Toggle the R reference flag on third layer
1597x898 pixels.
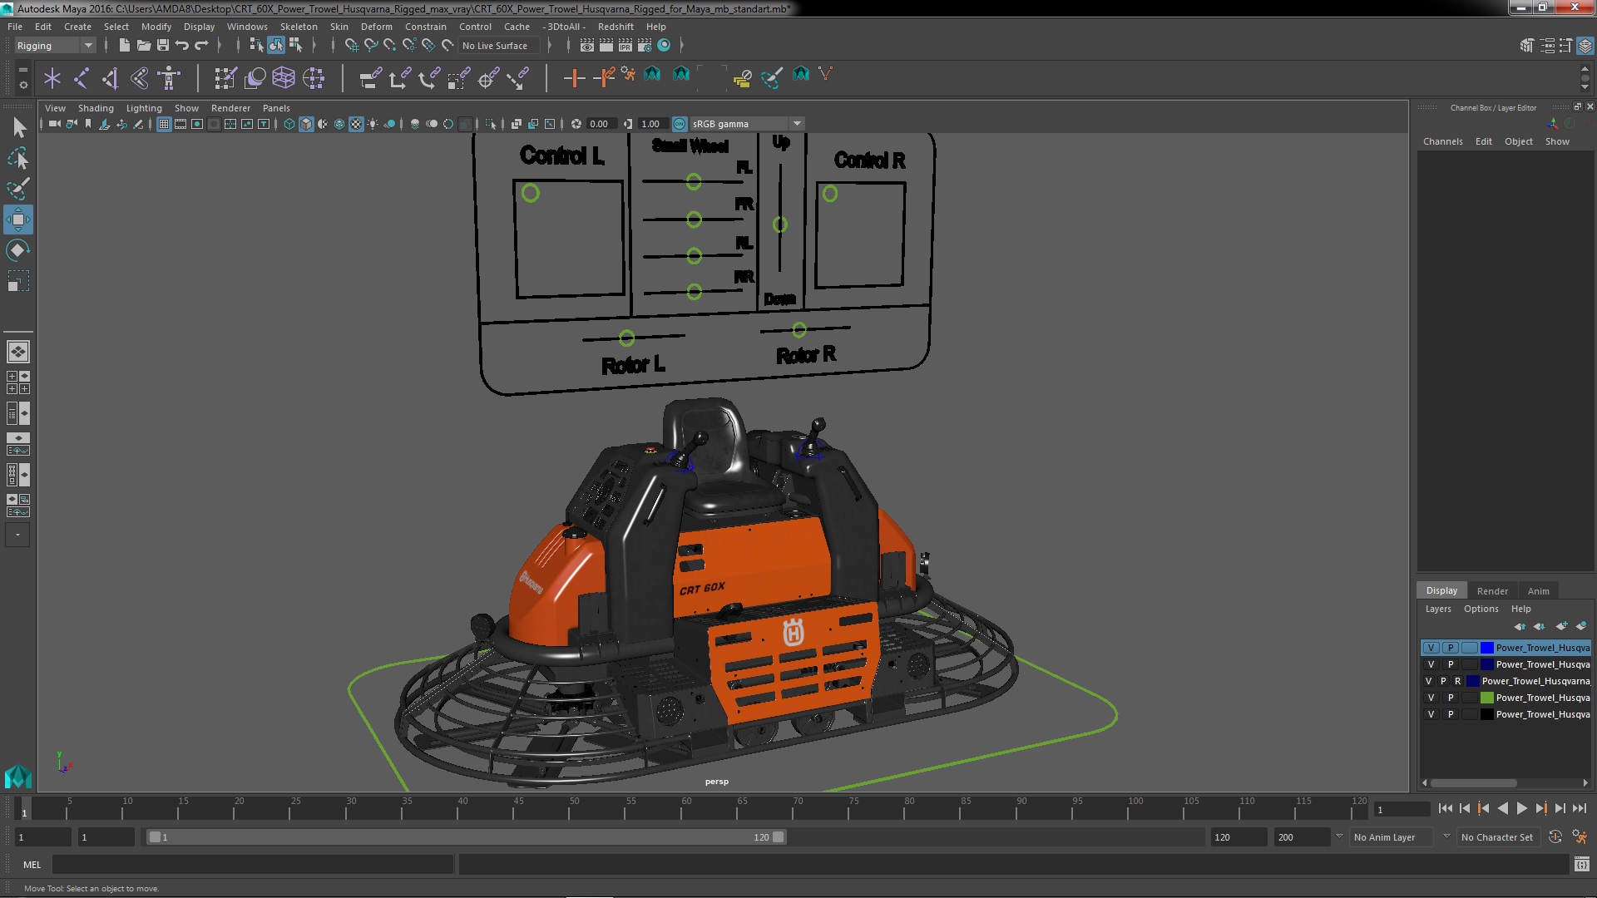pos(1457,681)
